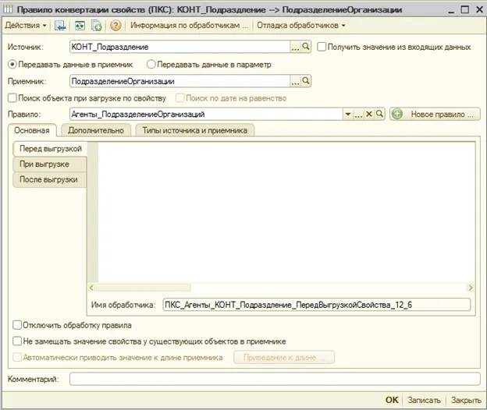Viewport: 487px width, 410px height.
Task: Click the ellipsis select button in Приемник field
Action: pyautogui.click(x=295, y=82)
